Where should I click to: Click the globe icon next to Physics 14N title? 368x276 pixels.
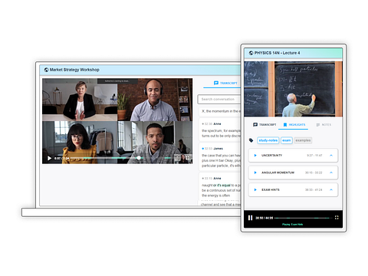coord(251,53)
